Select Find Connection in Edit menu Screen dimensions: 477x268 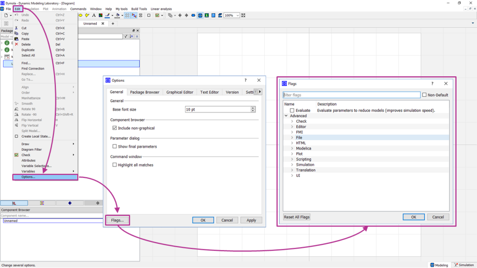[x=33, y=68]
